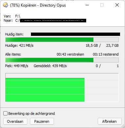Click the green transfer speed graph
125x128 pixels.
(x=62, y=88)
